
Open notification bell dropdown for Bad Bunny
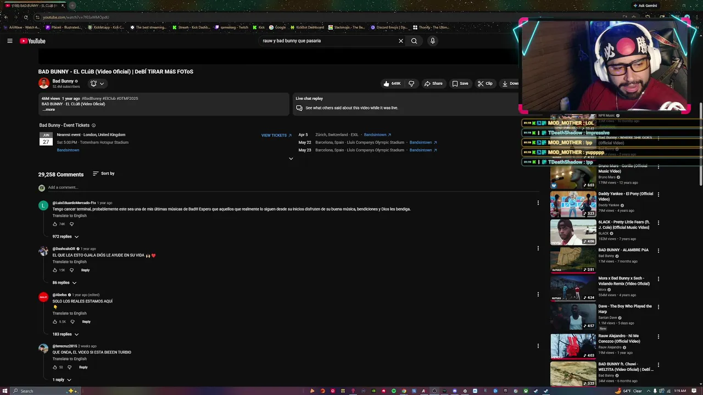(x=97, y=83)
